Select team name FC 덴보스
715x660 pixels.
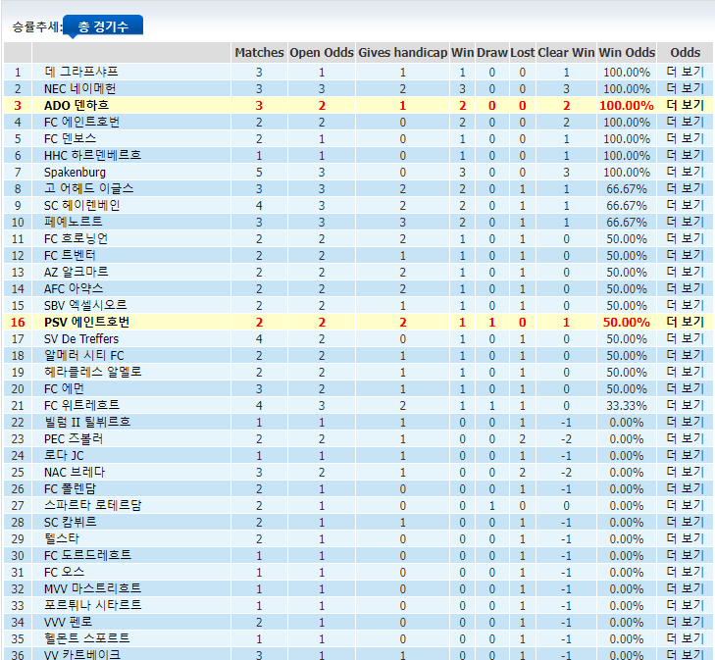(x=71, y=138)
